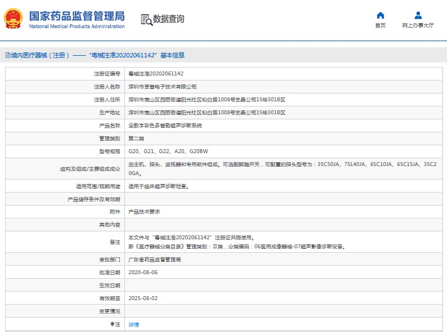Click the expiry date 2025-08-02 cell

[x=283, y=298]
